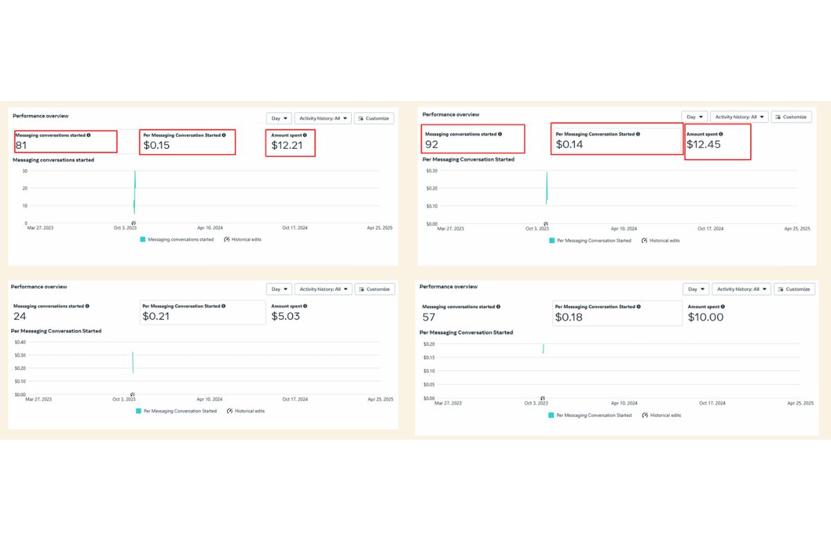
Task: Click info icon beside the $0.14 cost label
Action: [638, 134]
